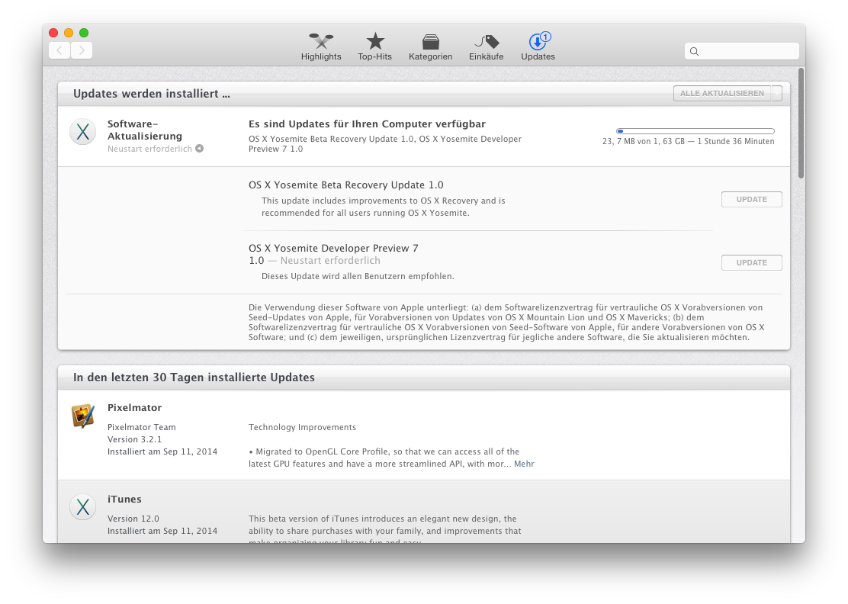Click 'OS X Yosemite Beta Recovery Update 1.0' title
This screenshot has height=604, width=848.
point(345,185)
